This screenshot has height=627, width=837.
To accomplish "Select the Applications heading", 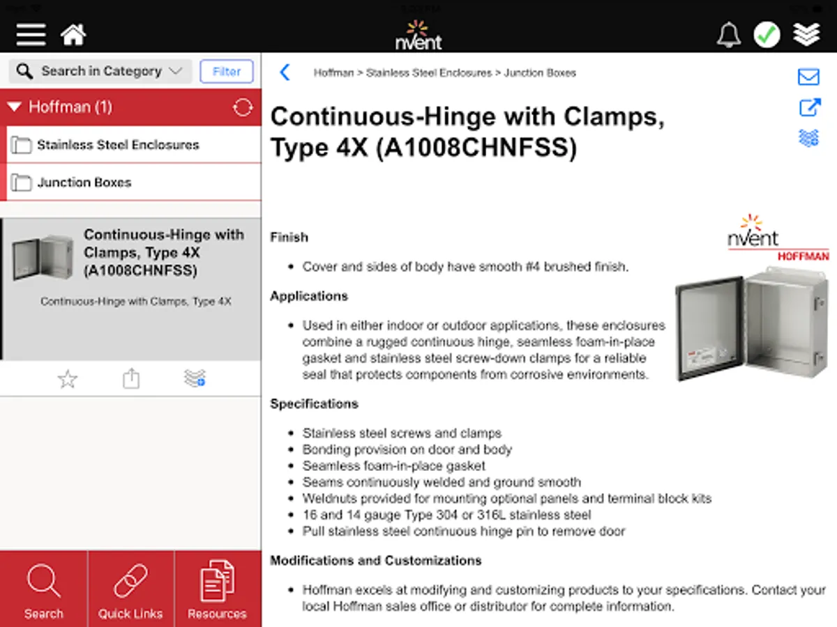I will (x=309, y=296).
